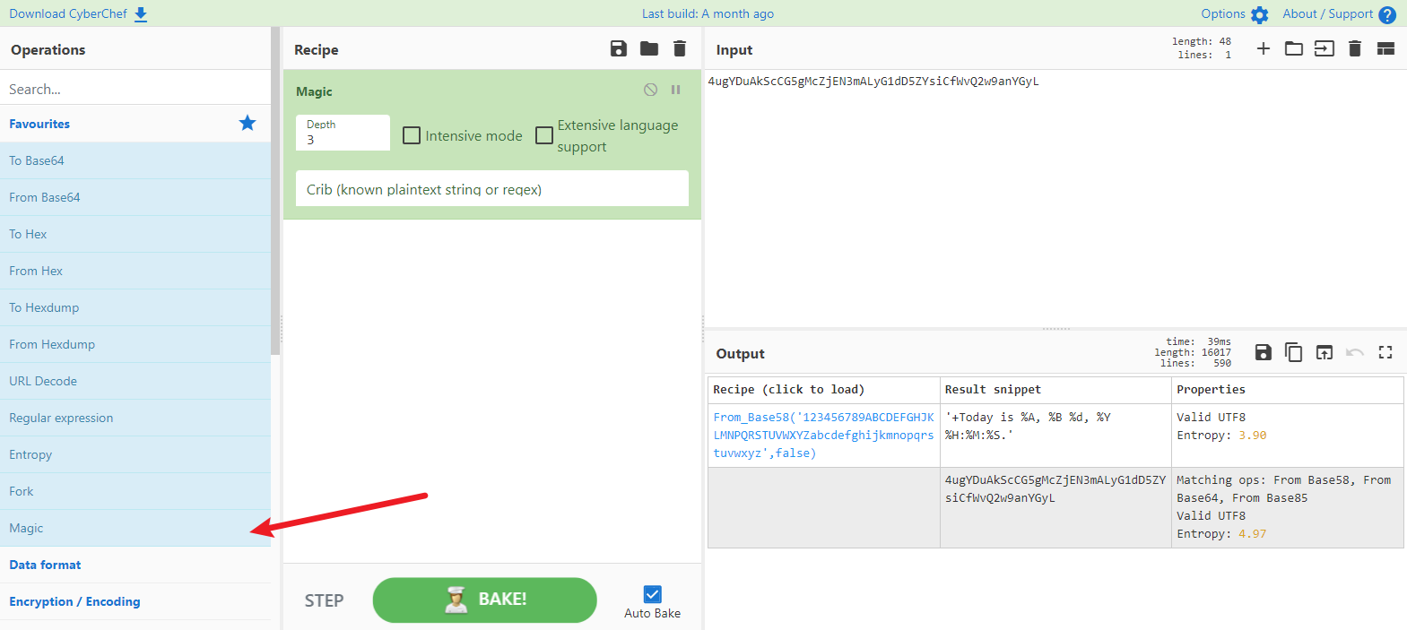Click the second row result snippet string
This screenshot has width=1407, height=630.
[1055, 489]
